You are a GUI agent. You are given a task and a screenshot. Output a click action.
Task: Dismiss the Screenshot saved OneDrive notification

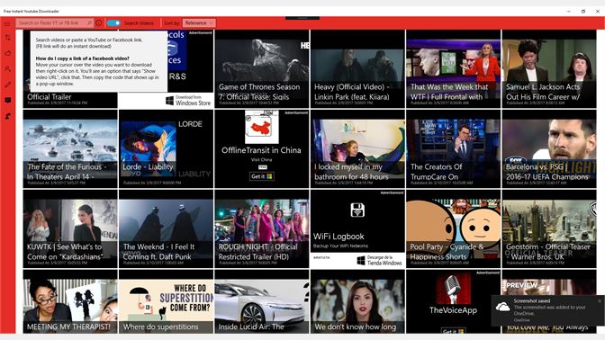coord(600,300)
